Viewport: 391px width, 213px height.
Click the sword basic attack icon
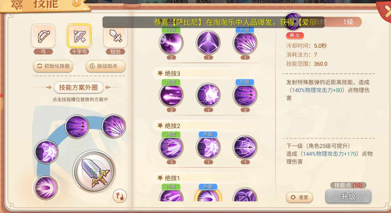click(x=94, y=171)
